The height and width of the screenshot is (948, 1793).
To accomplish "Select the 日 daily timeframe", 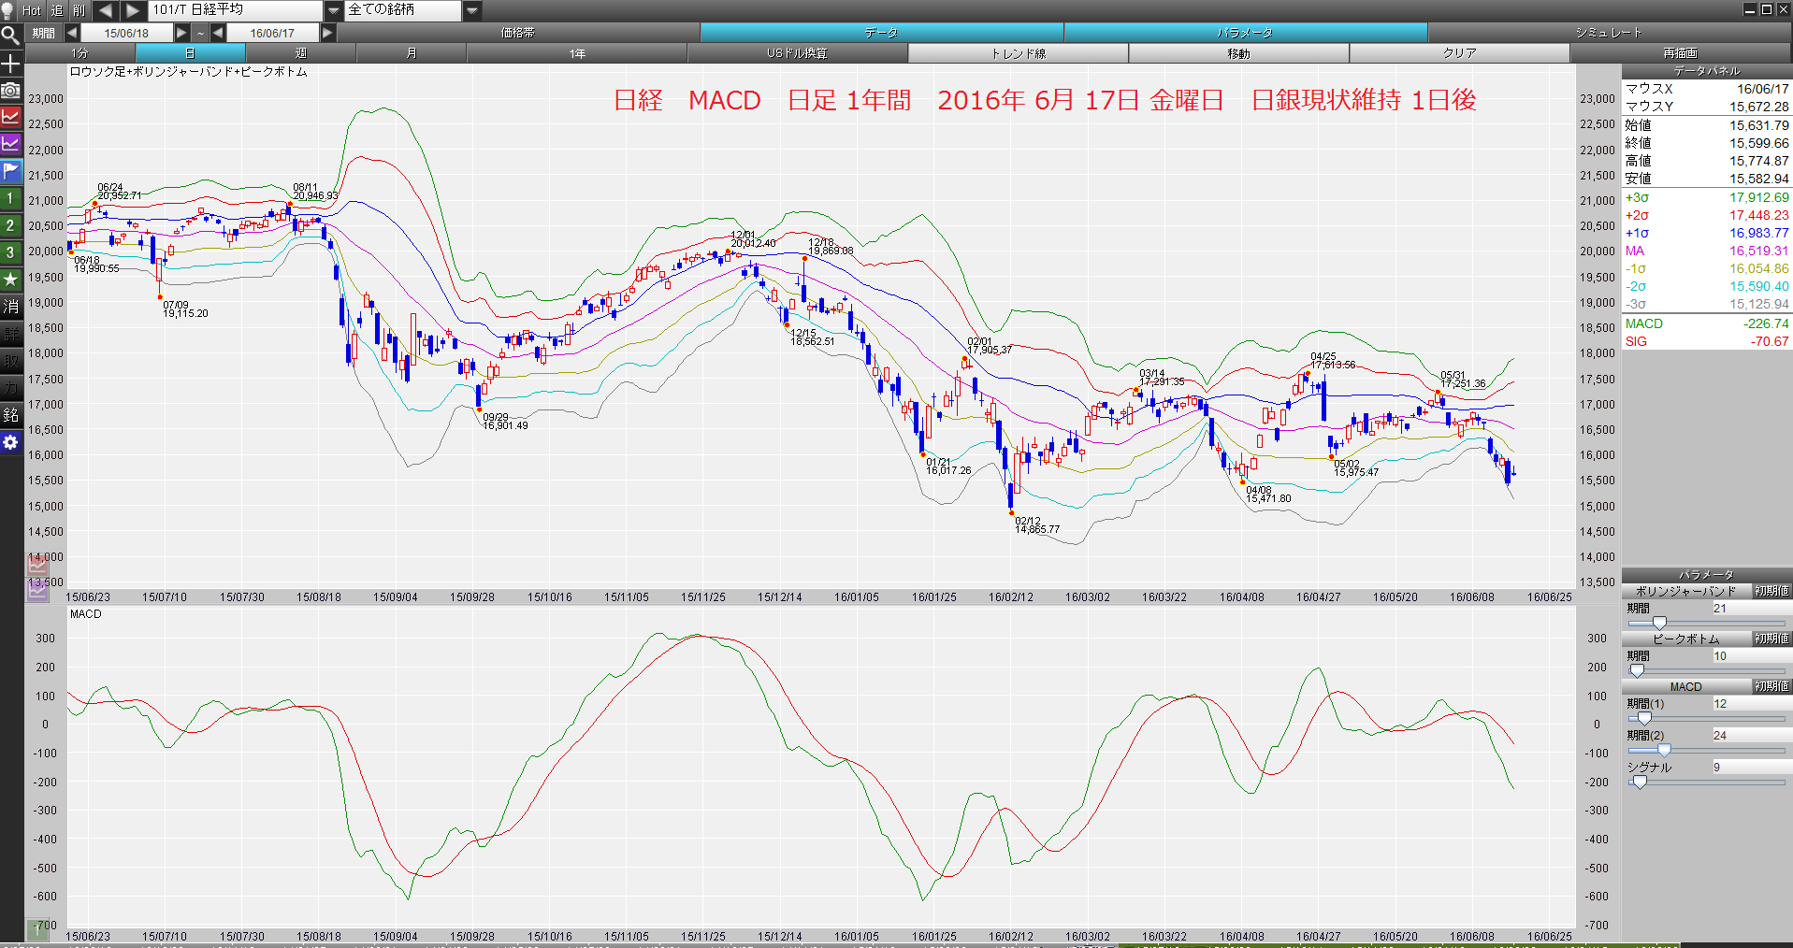I will (190, 53).
